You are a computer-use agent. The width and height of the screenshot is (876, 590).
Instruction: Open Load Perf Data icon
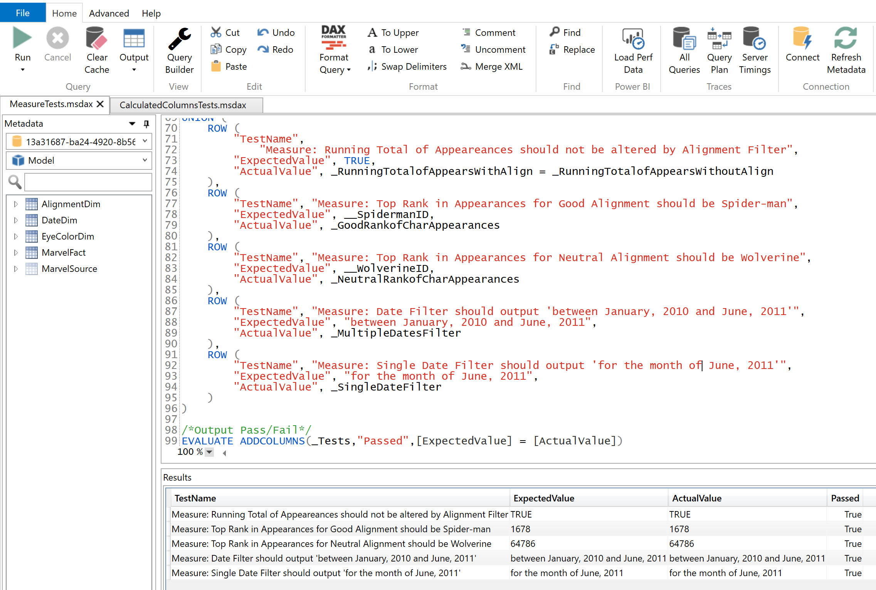(633, 39)
